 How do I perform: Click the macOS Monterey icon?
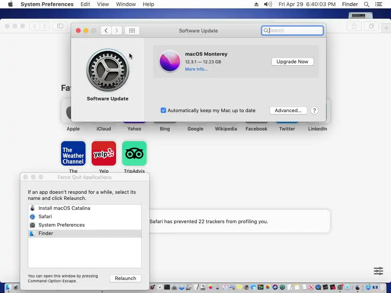click(x=170, y=61)
